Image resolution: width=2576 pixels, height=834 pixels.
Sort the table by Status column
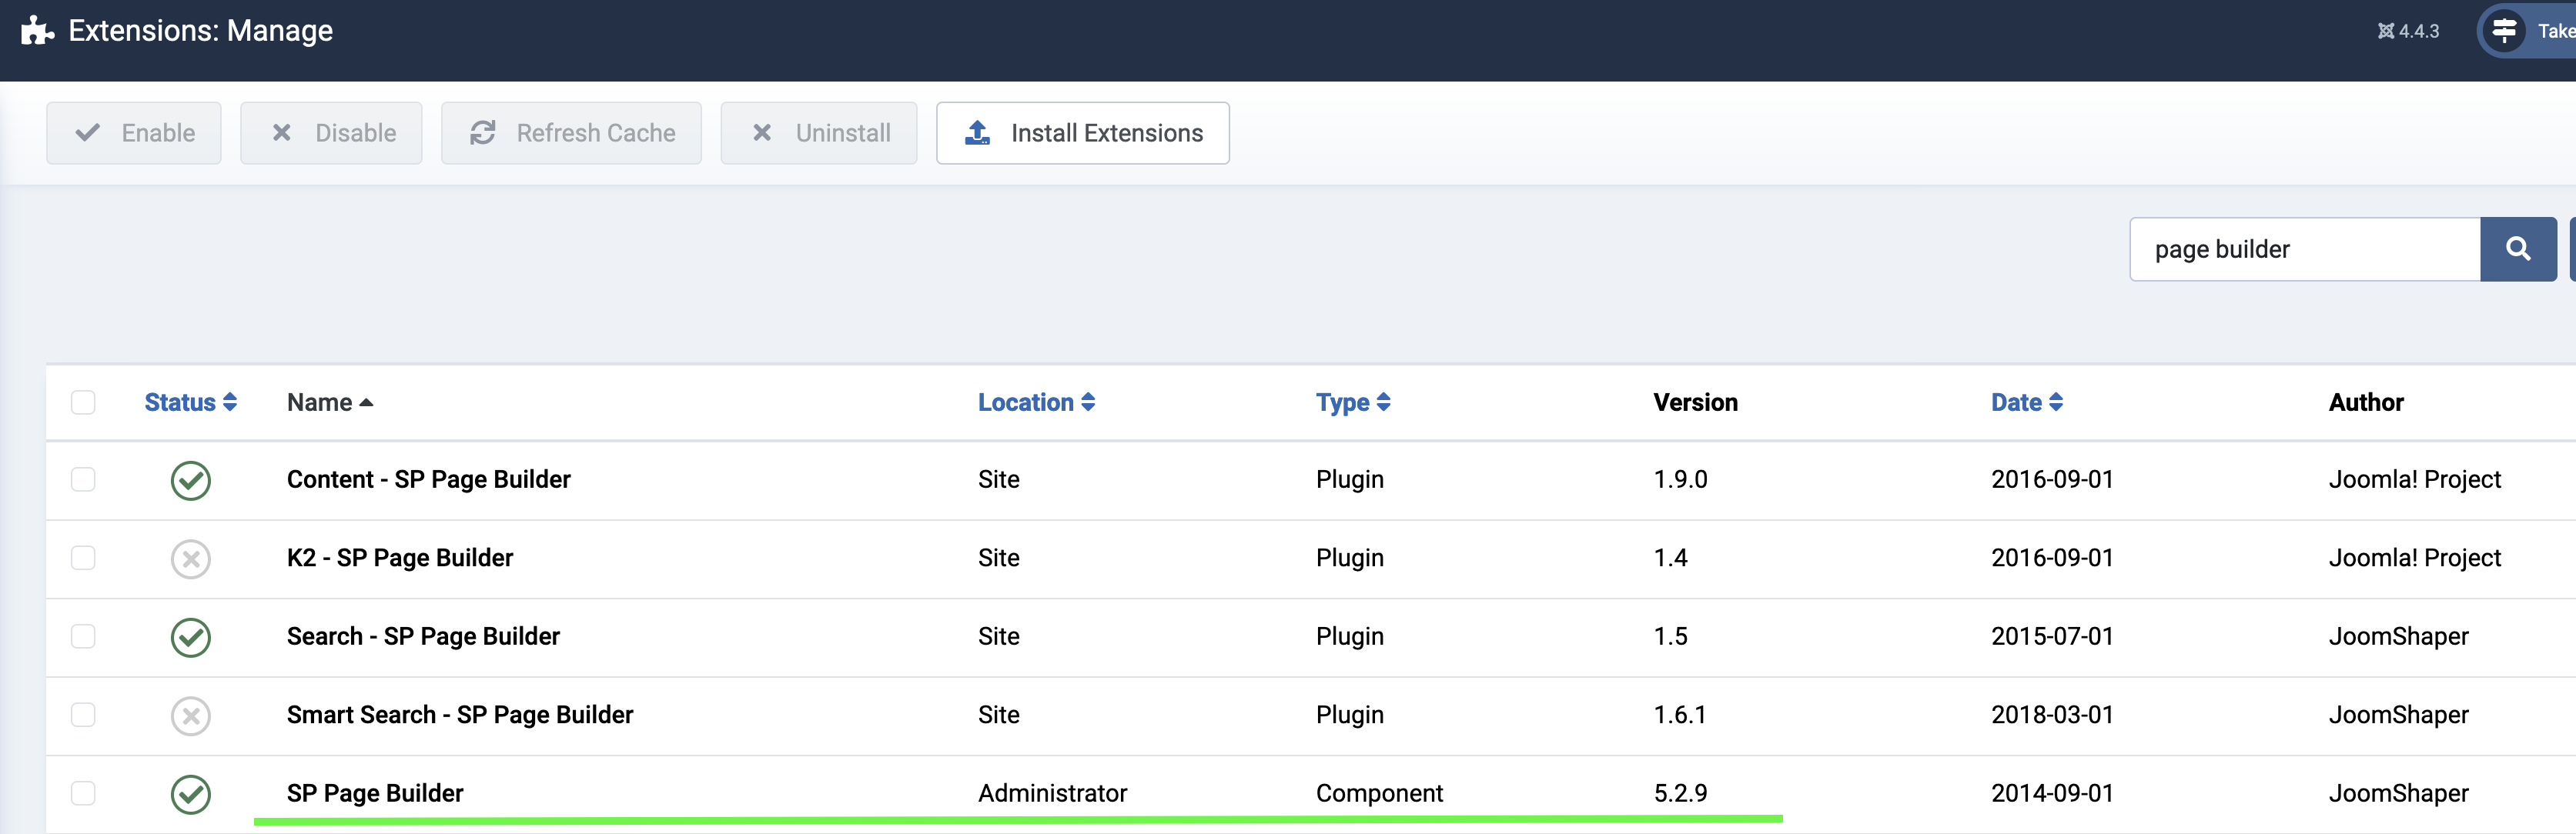point(190,402)
